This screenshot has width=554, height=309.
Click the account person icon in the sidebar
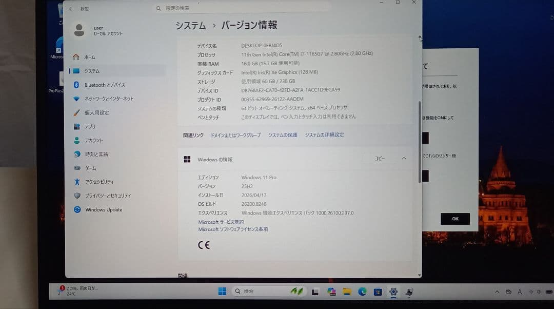pos(76,140)
